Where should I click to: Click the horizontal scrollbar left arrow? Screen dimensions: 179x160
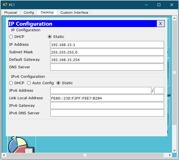coord(4,155)
